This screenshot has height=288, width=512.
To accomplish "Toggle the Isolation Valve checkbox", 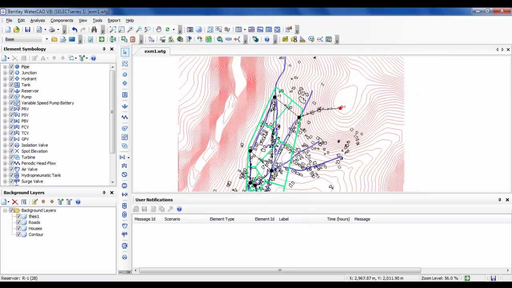I will [11, 145].
